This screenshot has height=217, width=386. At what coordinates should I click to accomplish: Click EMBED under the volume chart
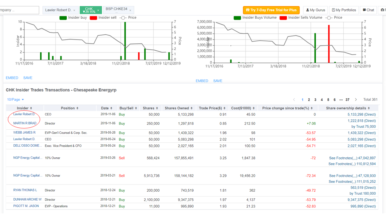click(202, 81)
